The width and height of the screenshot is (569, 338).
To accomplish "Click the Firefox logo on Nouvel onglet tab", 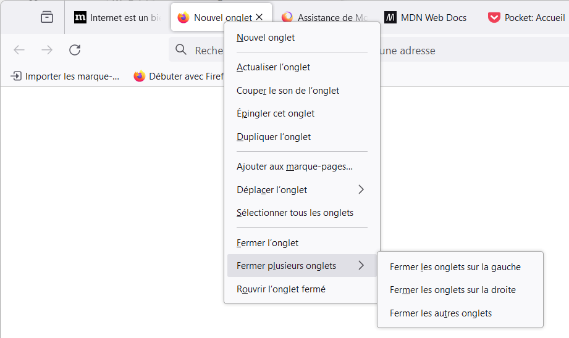I will coord(183,17).
